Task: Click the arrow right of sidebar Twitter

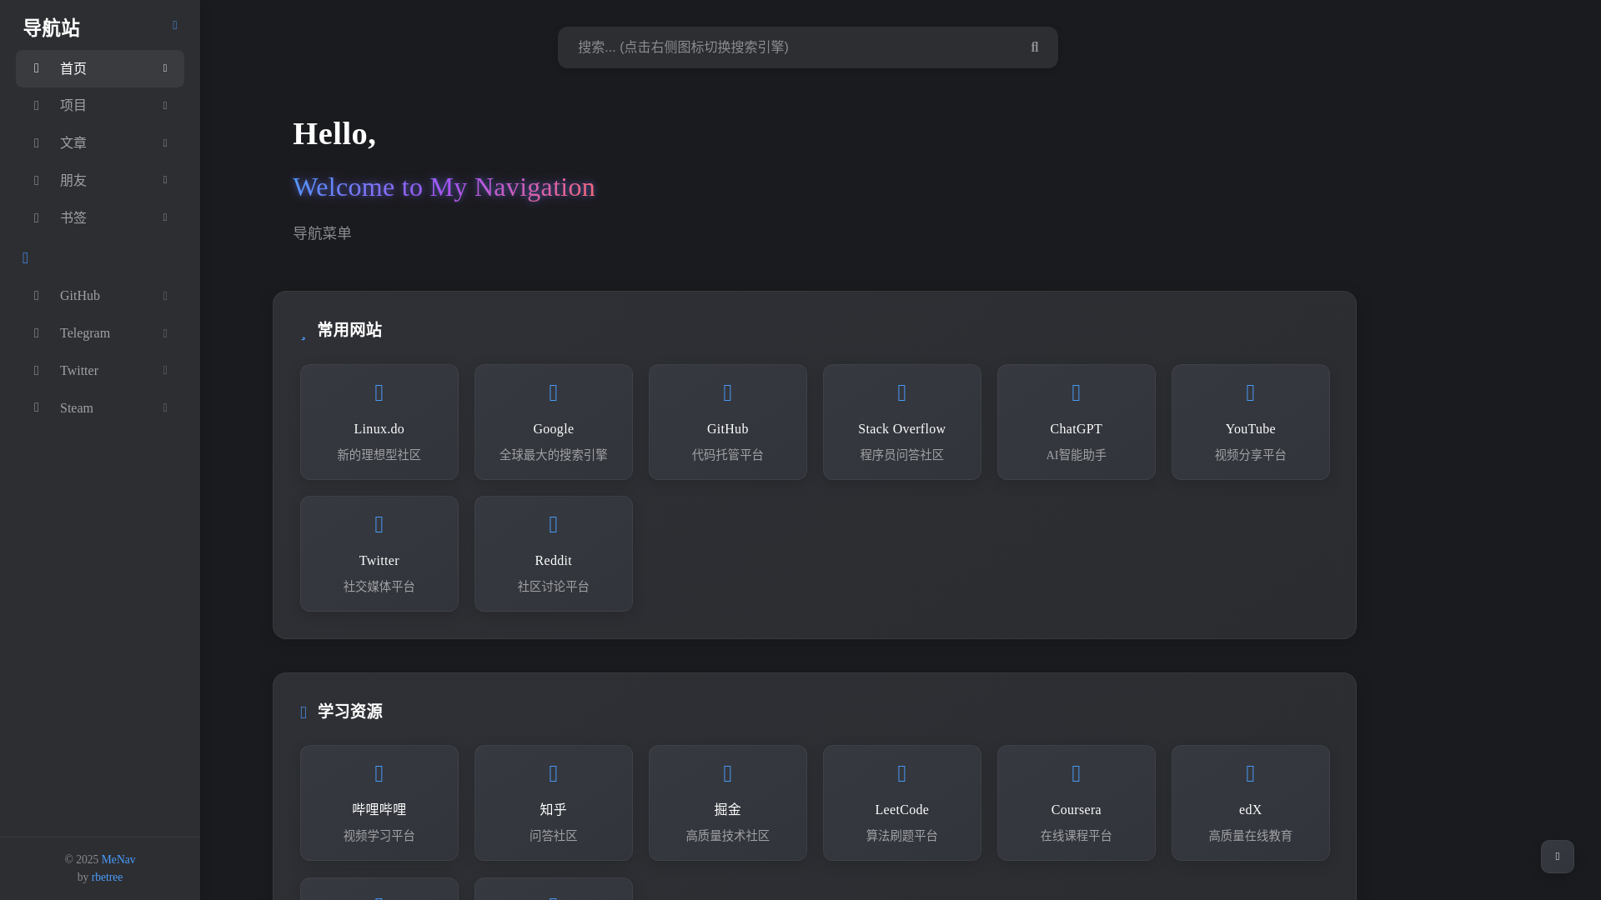Action: pyautogui.click(x=165, y=370)
